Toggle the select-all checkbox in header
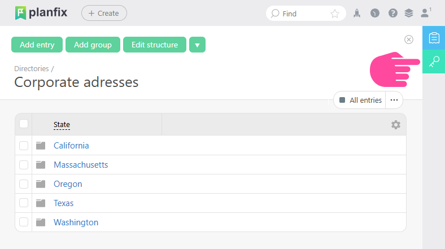This screenshot has height=249, width=445. tap(24, 124)
